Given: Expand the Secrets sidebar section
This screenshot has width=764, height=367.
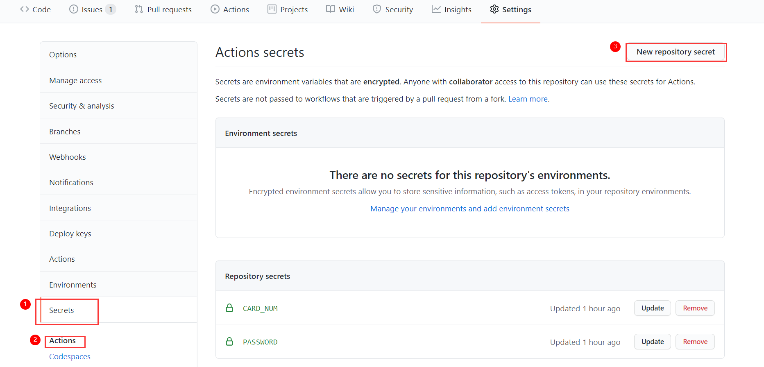Looking at the screenshot, I should pyautogui.click(x=61, y=310).
